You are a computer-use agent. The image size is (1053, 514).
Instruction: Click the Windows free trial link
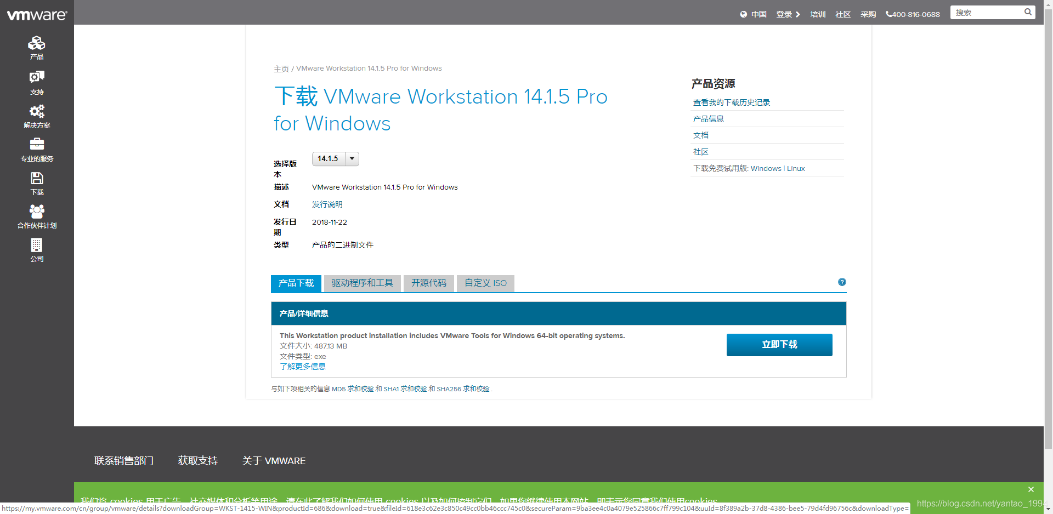pyautogui.click(x=766, y=168)
